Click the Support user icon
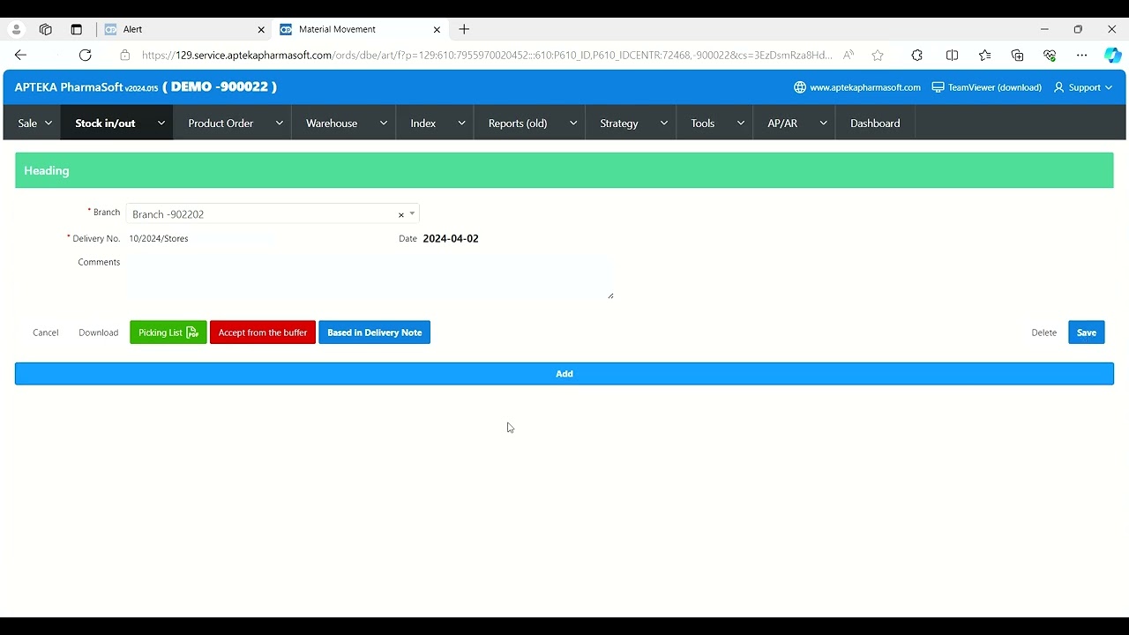1129x635 pixels. (x=1059, y=87)
